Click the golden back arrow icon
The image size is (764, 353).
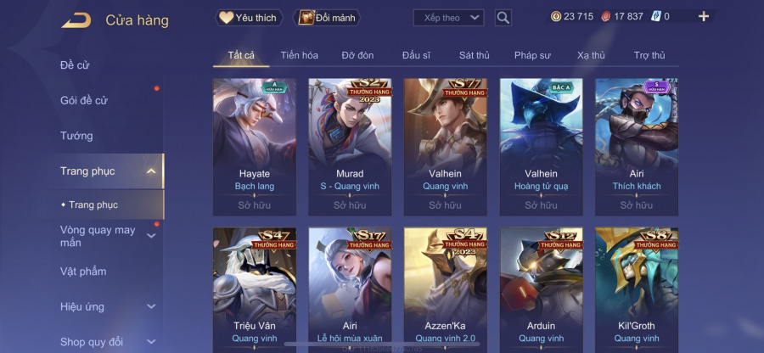coord(76,20)
